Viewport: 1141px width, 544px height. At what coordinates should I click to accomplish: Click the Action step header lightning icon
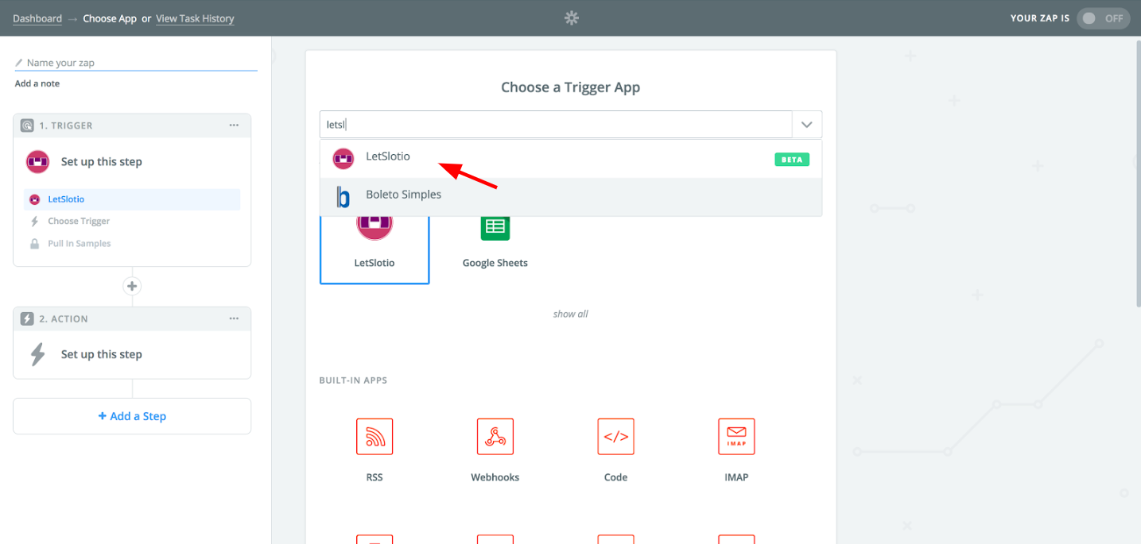coord(27,318)
